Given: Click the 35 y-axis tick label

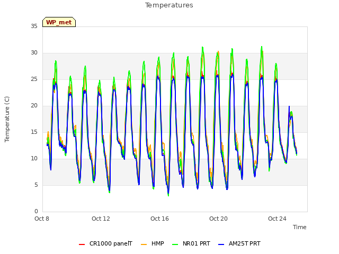Looking at the screenshot, I should 34,26.
